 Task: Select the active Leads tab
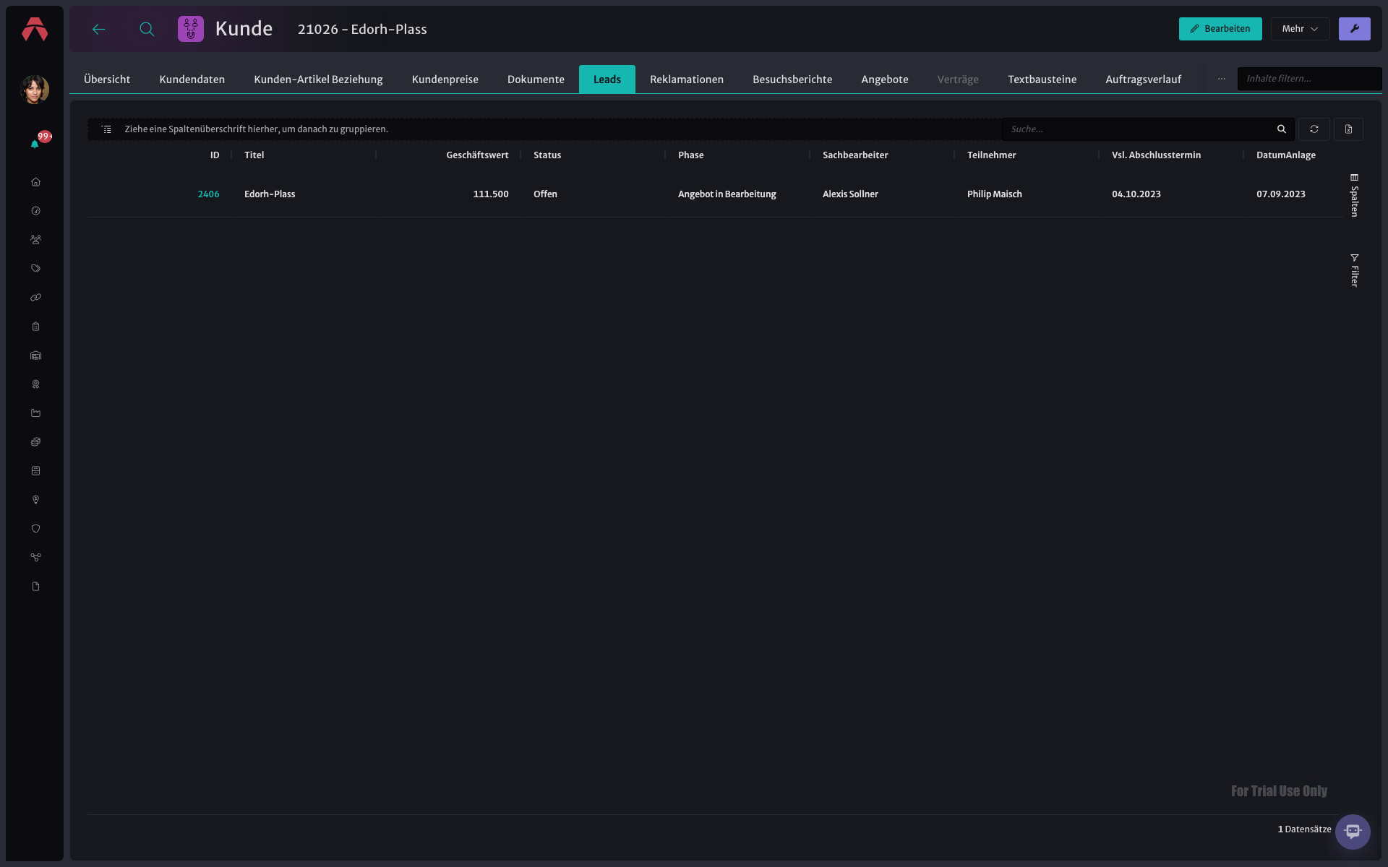click(607, 79)
